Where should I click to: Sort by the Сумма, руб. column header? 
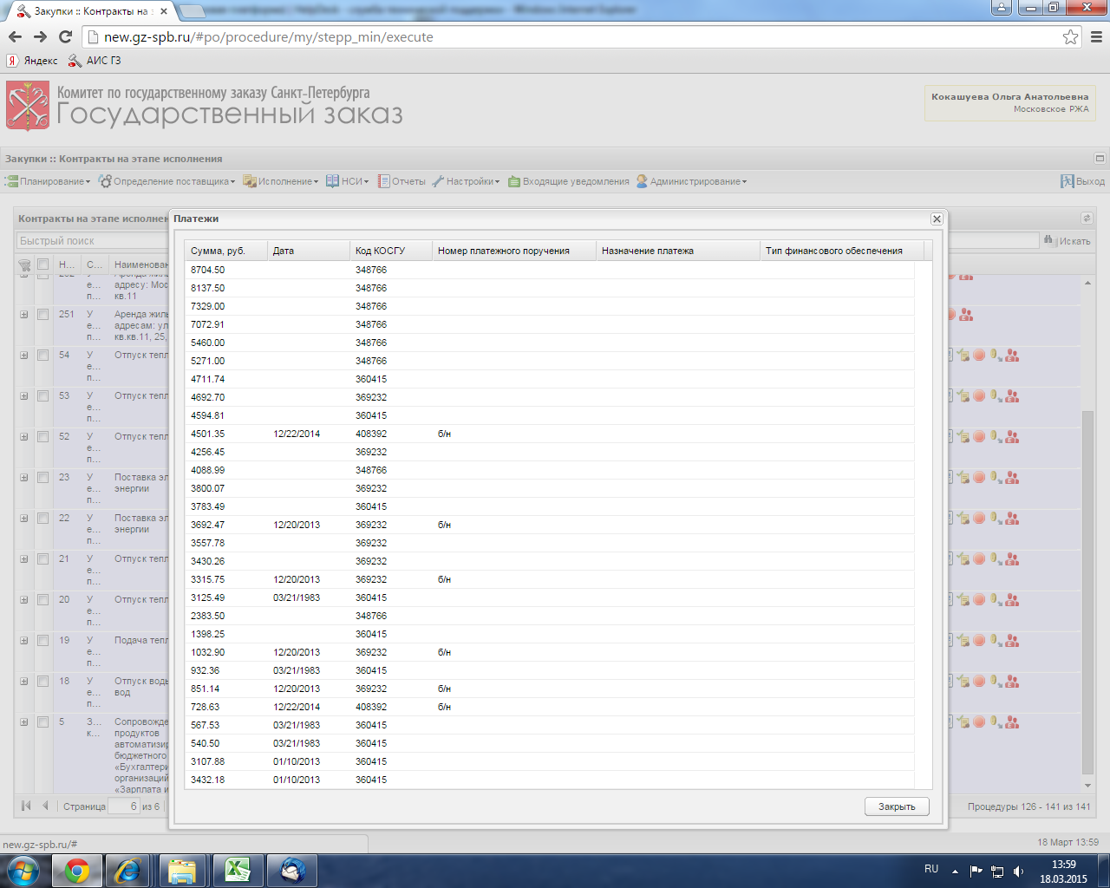coord(218,251)
